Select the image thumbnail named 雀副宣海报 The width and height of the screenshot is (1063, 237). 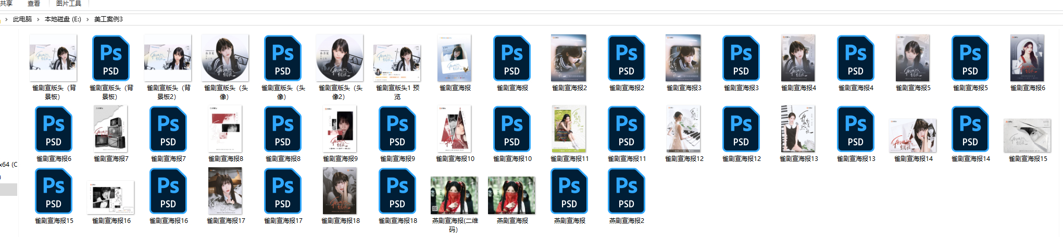point(454,58)
